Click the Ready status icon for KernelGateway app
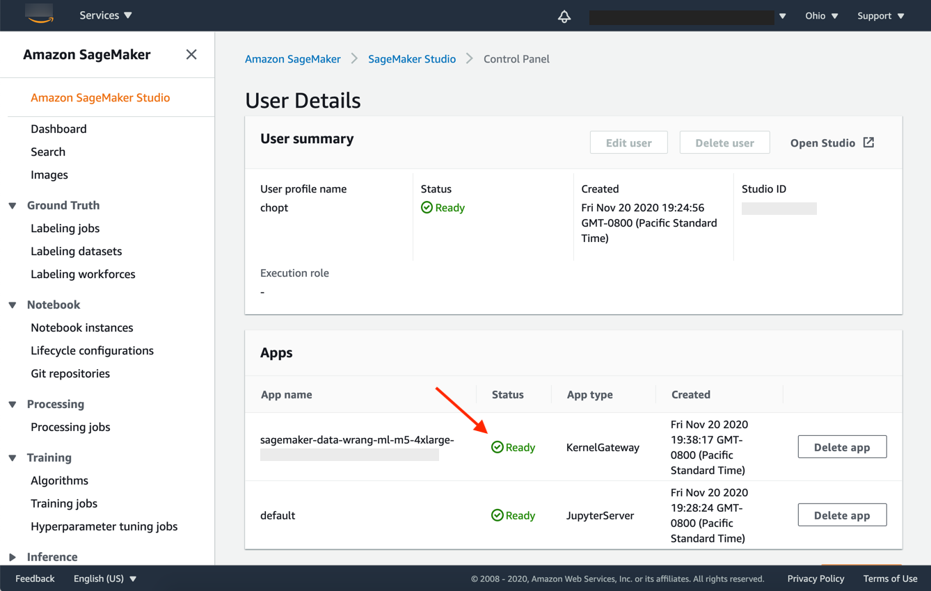The width and height of the screenshot is (931, 591). click(497, 447)
